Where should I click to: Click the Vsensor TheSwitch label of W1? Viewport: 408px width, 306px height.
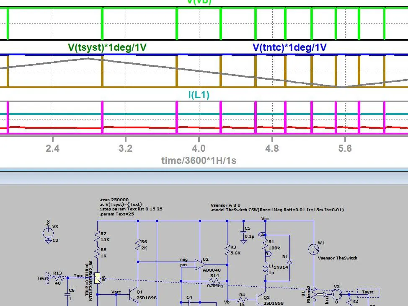pyautogui.click(x=338, y=258)
